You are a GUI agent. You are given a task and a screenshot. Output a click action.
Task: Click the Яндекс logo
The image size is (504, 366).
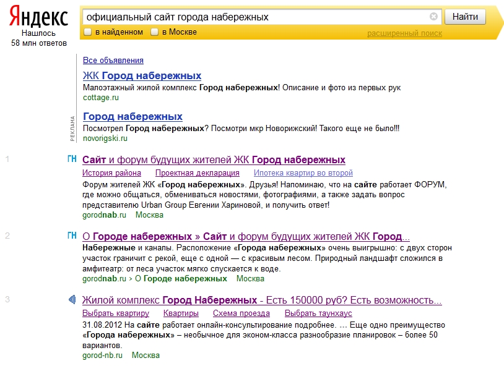tap(38, 16)
